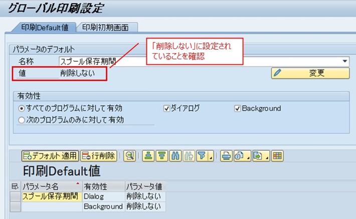Open the Details magnifier icon in table toolbar
The image size is (356, 219).
(x=130, y=156)
